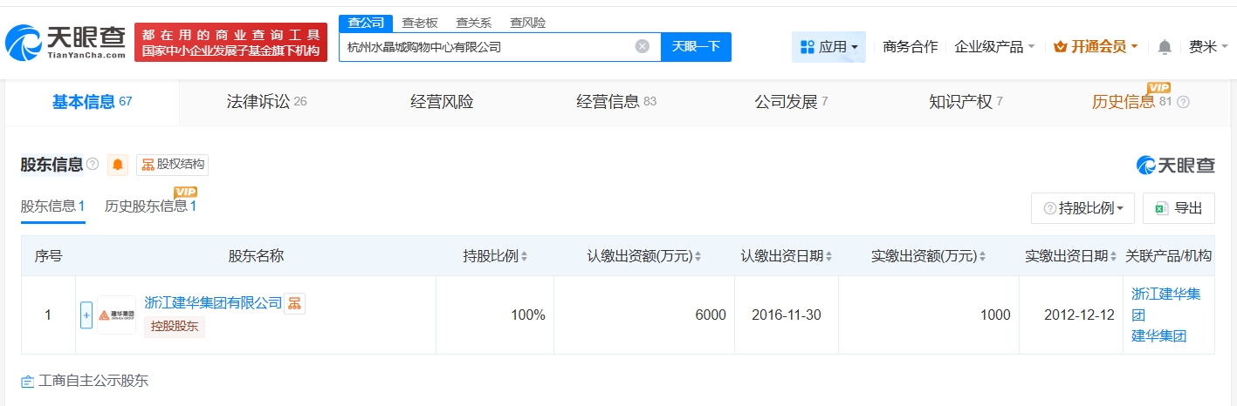Click the orange alert bell beside 股东信息

(118, 165)
